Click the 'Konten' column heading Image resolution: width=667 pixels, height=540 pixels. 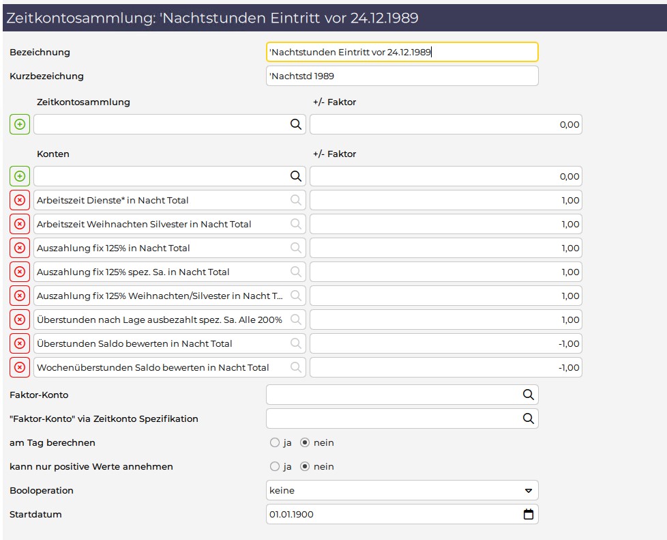click(53, 154)
